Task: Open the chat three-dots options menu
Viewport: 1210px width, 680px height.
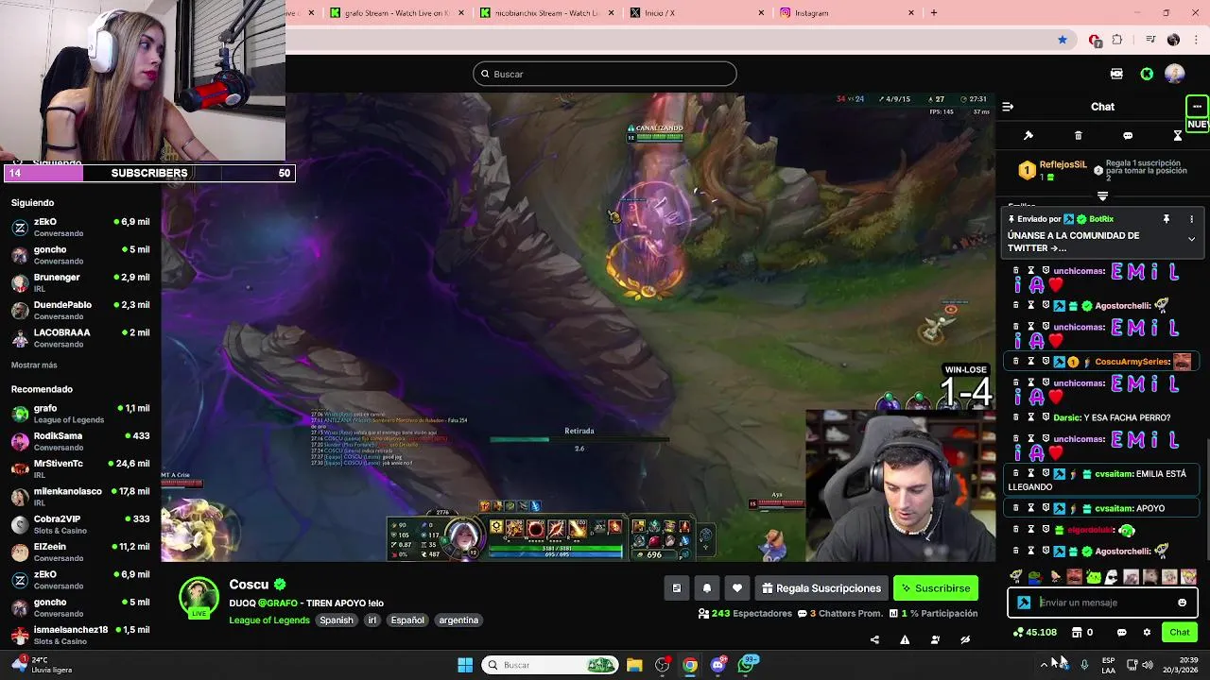Action: click(1197, 107)
